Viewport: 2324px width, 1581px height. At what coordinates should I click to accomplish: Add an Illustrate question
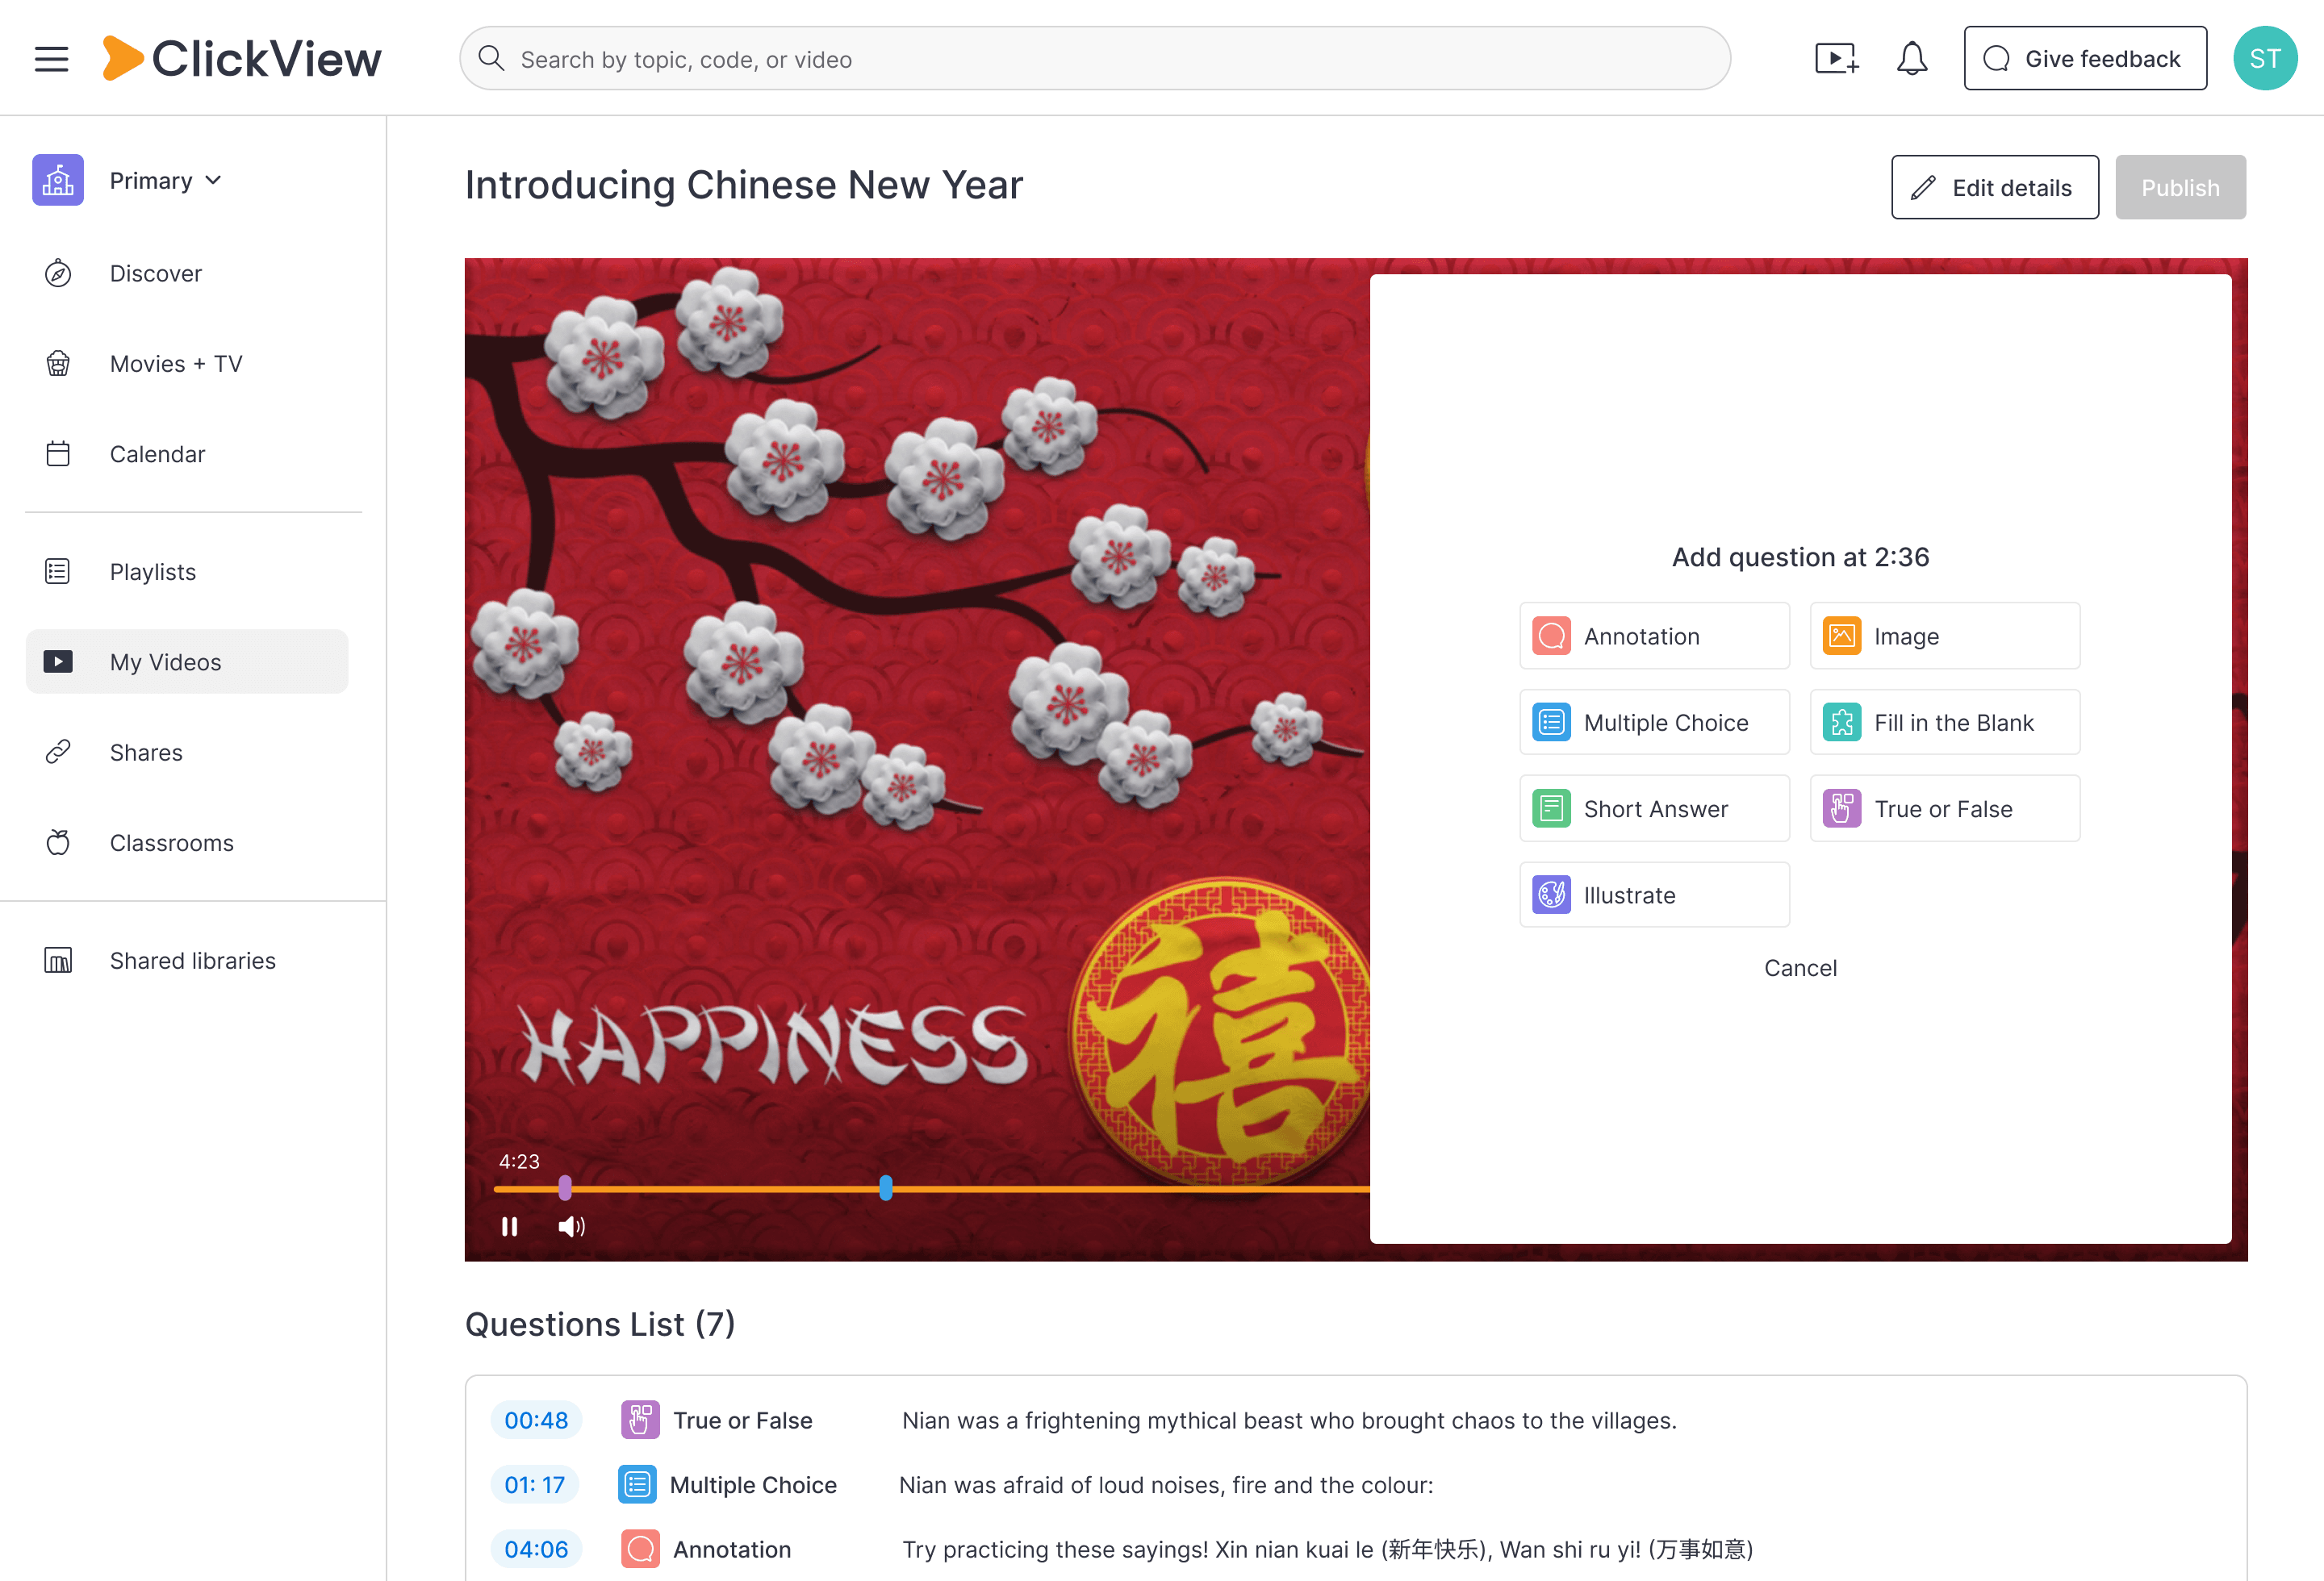[x=1654, y=895]
